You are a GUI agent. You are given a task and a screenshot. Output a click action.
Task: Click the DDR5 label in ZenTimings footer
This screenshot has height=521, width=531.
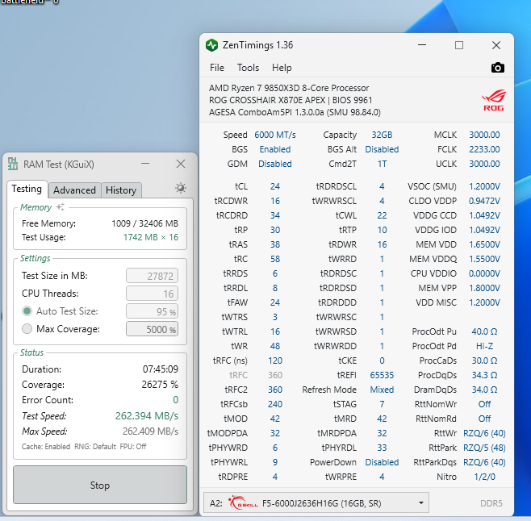[491, 503]
